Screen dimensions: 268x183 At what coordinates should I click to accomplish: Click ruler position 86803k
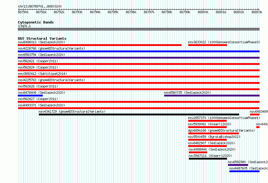[x=257, y=12]
